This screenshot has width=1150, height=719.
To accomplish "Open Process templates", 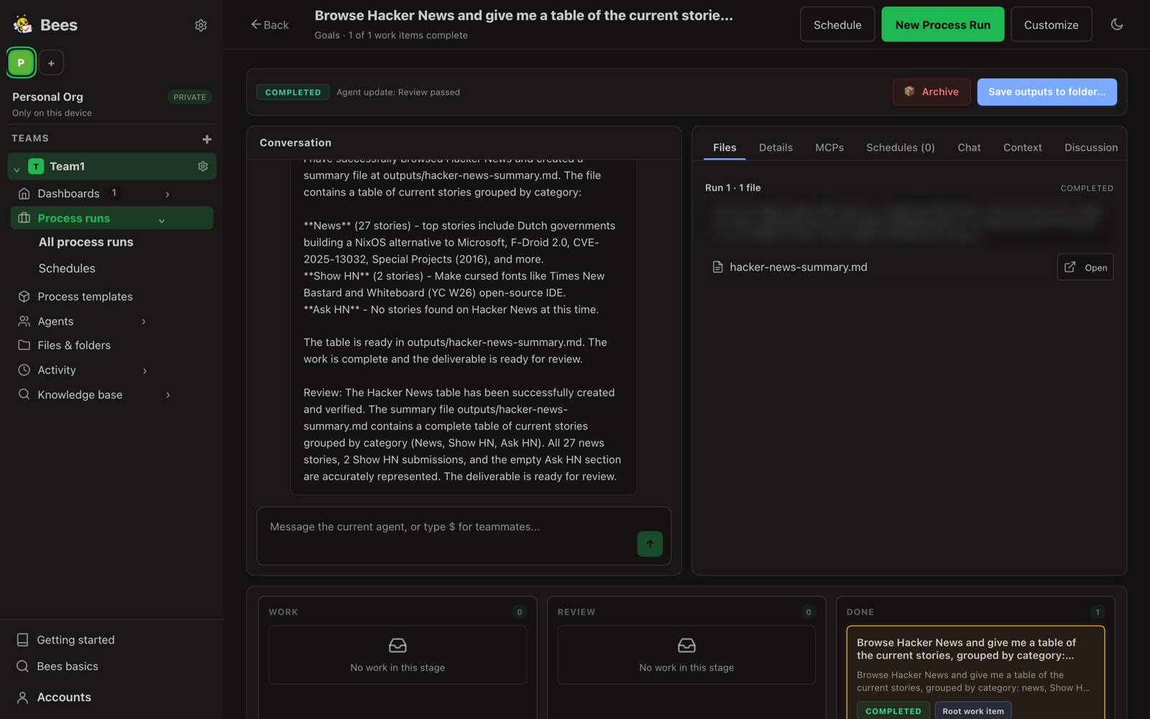I will click(x=85, y=296).
